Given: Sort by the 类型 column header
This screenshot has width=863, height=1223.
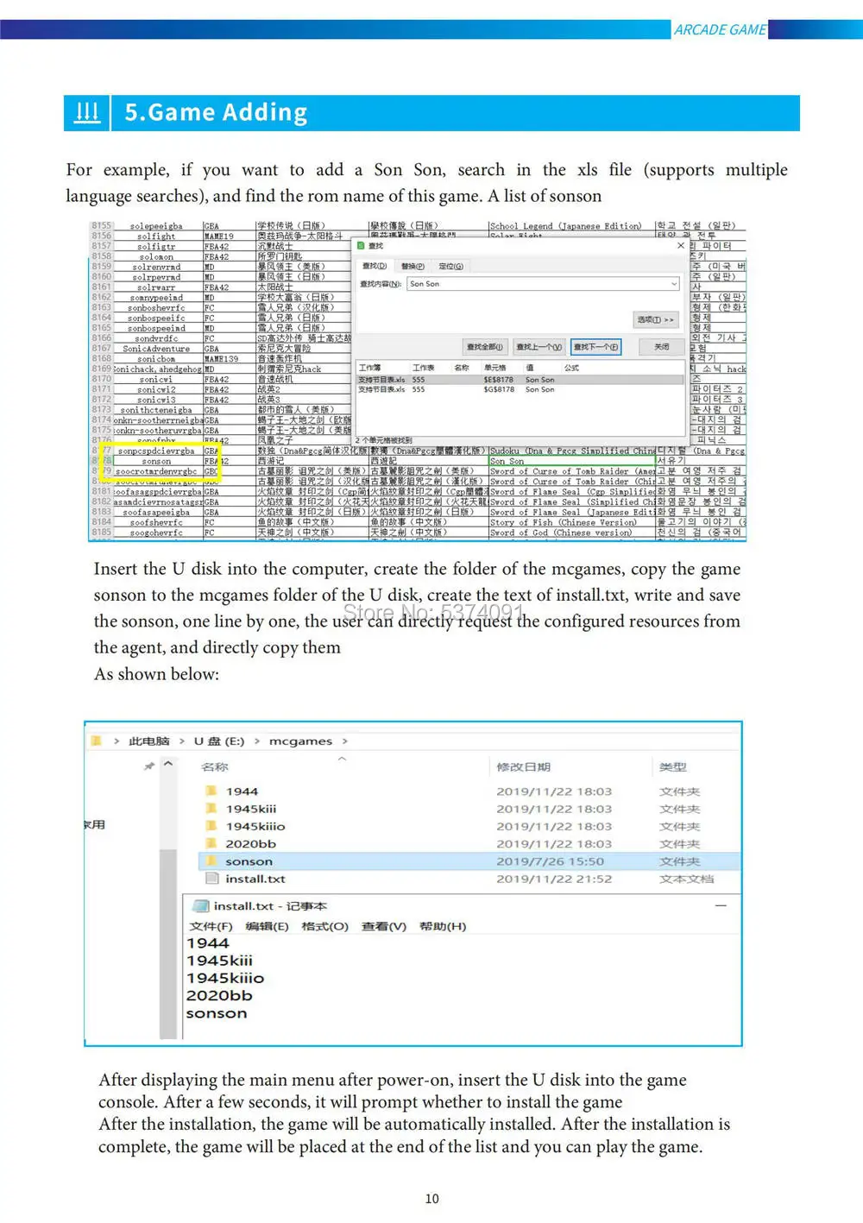Looking at the screenshot, I should coord(672,766).
